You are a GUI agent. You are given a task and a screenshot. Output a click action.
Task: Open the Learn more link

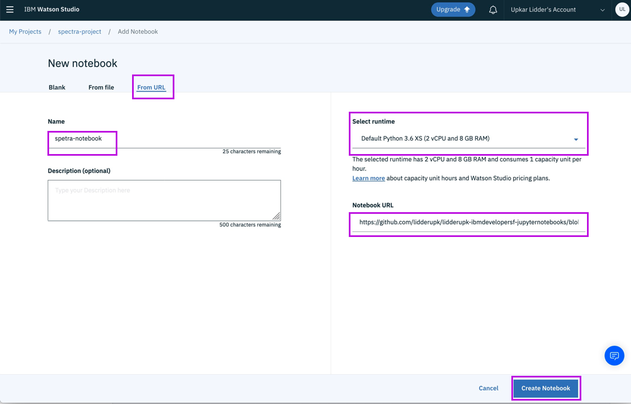pos(369,178)
